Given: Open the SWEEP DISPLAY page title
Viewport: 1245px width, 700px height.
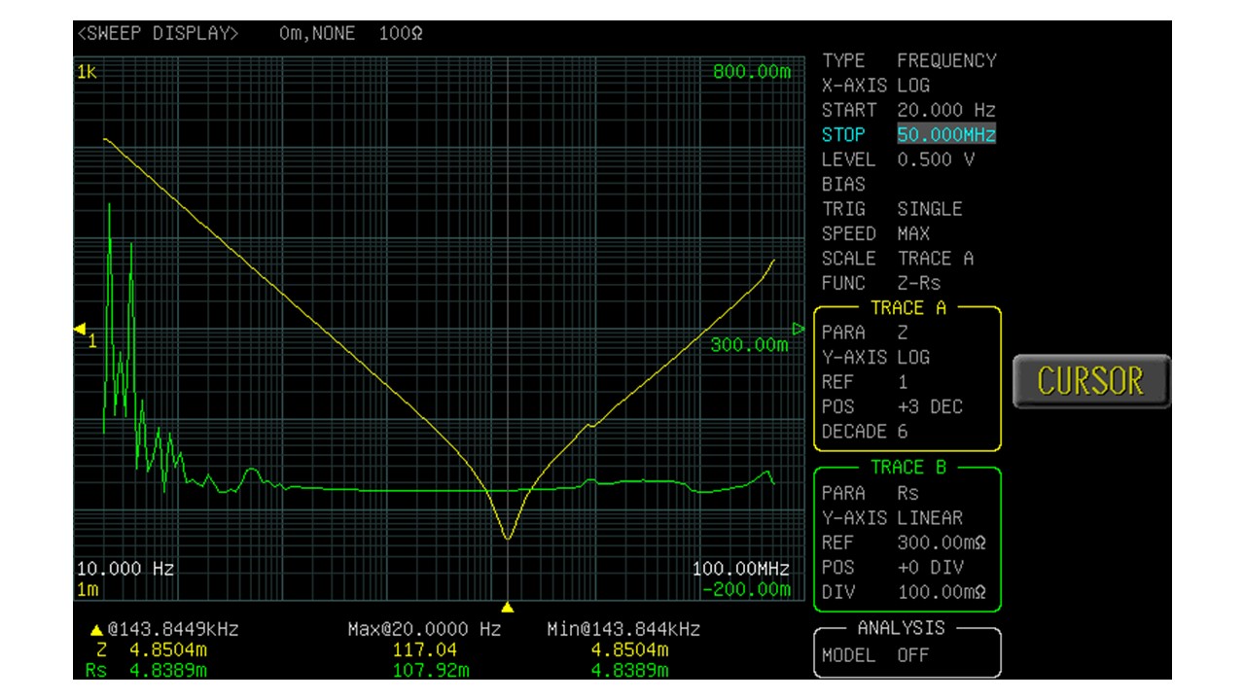Looking at the screenshot, I should (x=158, y=34).
